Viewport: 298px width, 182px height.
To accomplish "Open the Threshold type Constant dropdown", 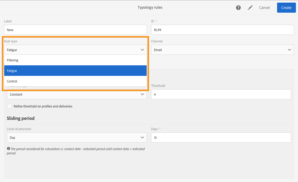I will click(77, 94).
